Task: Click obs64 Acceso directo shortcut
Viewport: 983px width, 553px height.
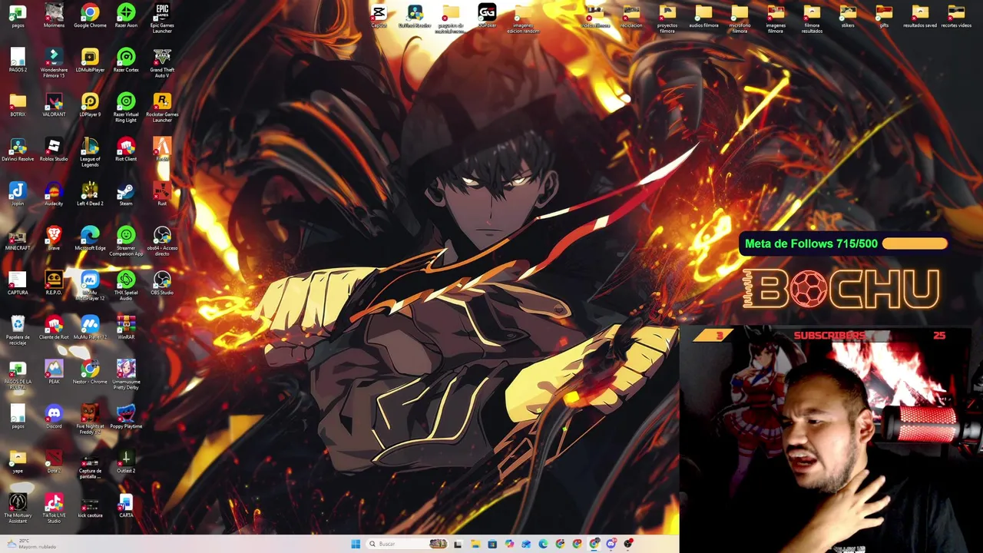Action: 162,241
